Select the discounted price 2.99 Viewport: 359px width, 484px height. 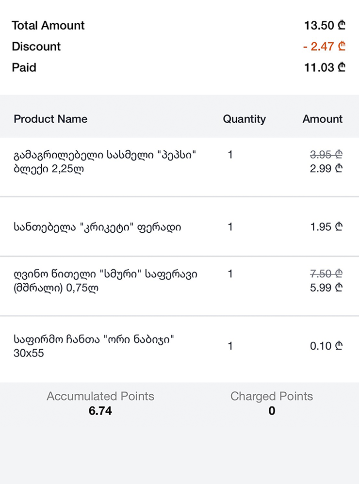326,168
